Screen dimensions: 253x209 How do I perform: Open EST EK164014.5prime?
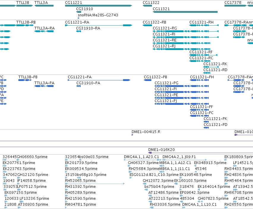[214, 187]
